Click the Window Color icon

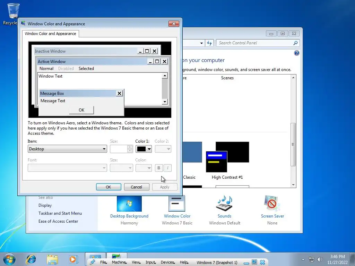point(177,204)
